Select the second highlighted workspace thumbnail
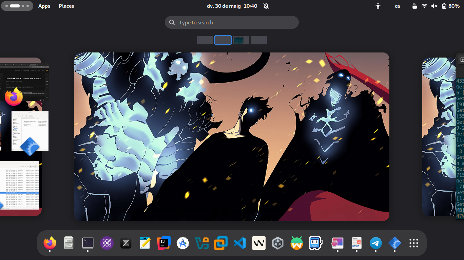Image resolution: width=464 pixels, height=260 pixels. [223, 40]
